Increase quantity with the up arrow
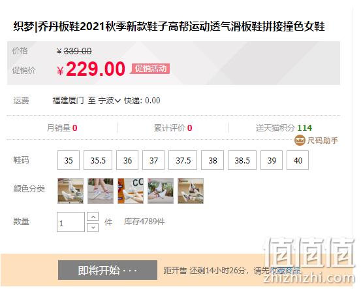This screenshot has height=289, width=361. coord(93,216)
